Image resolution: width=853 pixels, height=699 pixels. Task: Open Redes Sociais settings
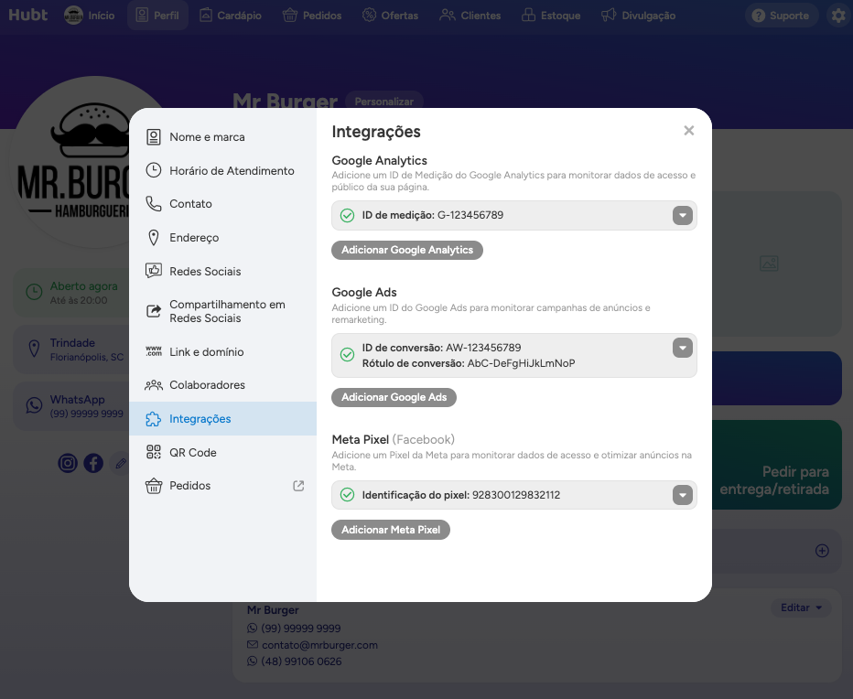point(223,272)
